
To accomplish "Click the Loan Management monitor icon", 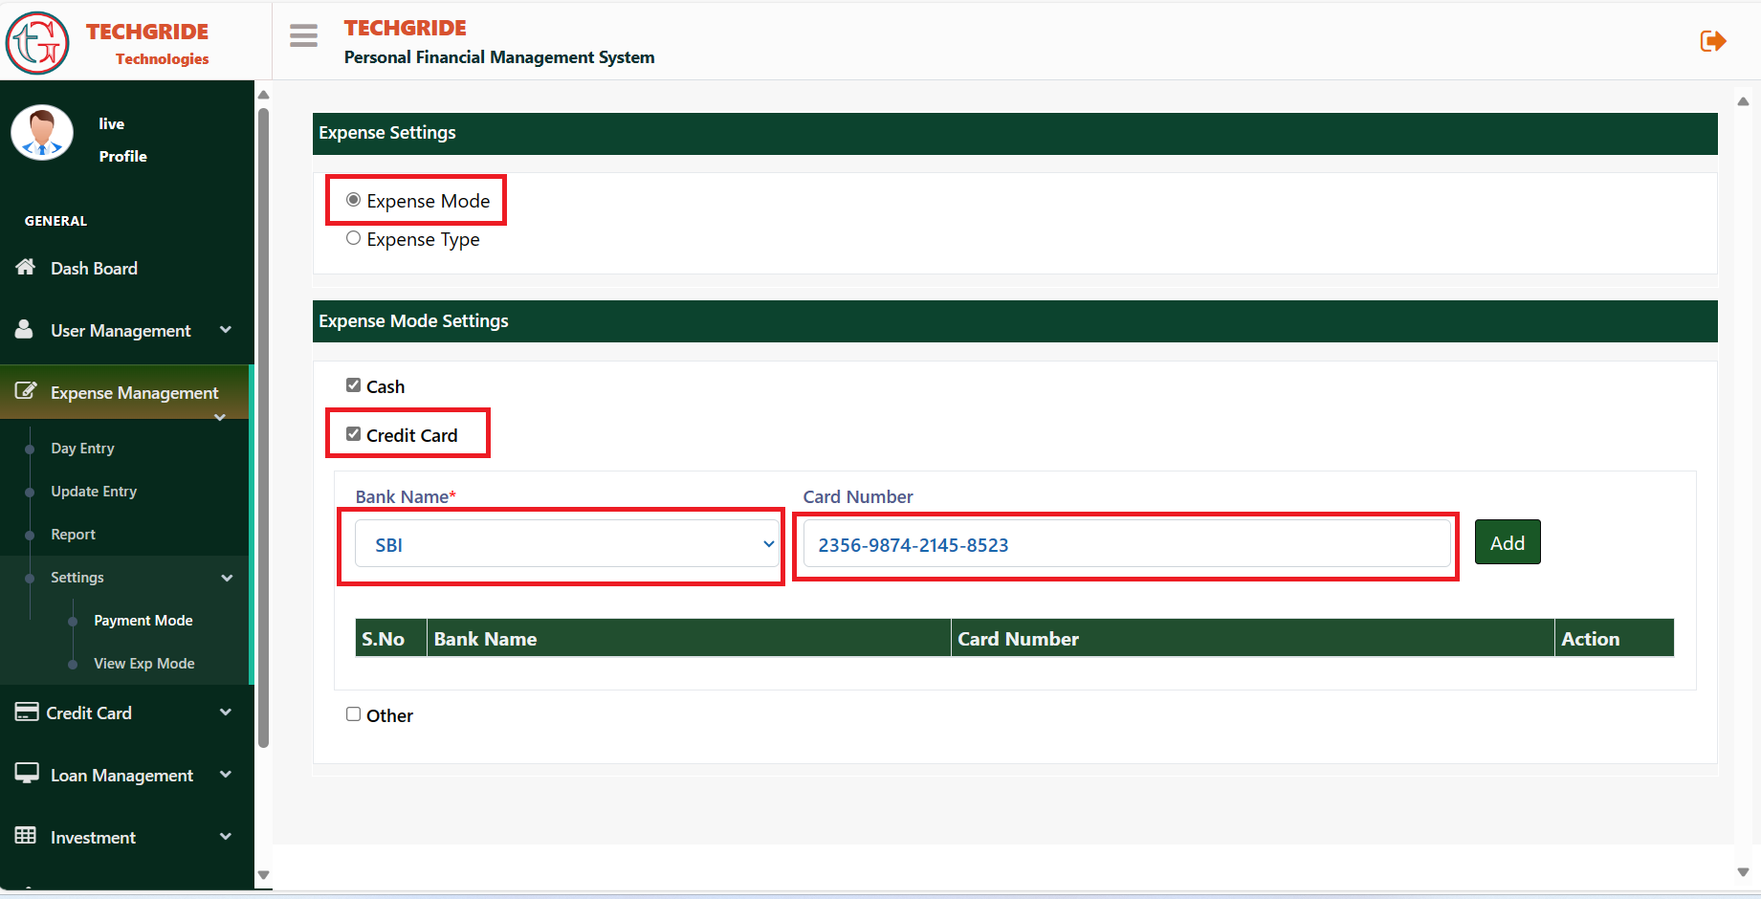I will [x=27, y=774].
